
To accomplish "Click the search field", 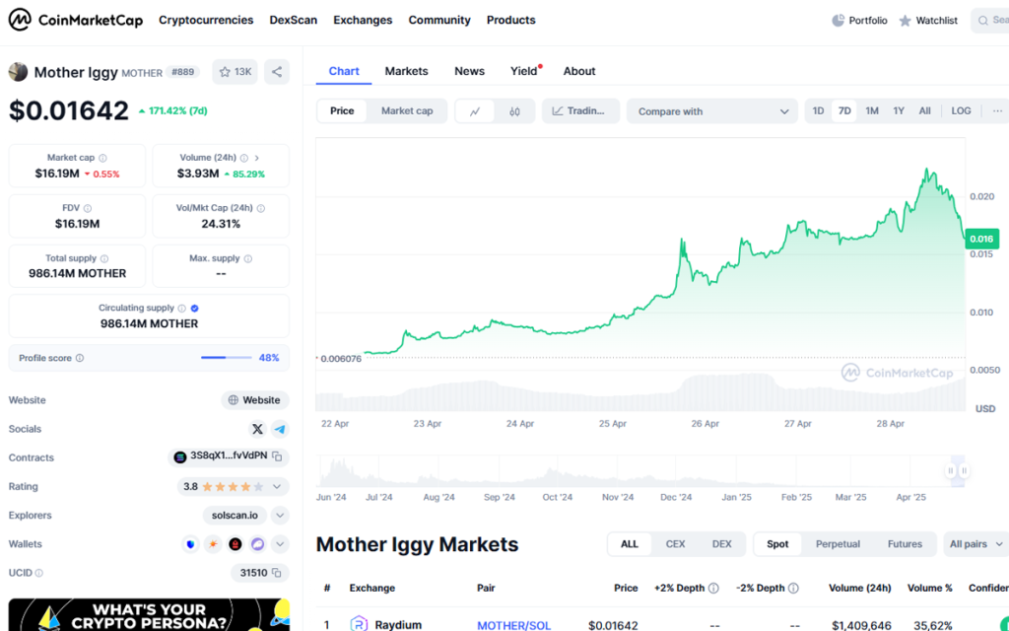I will (989, 21).
